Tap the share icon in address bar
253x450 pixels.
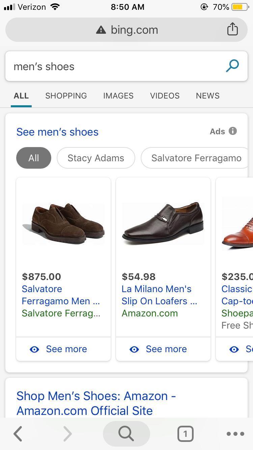232,29
